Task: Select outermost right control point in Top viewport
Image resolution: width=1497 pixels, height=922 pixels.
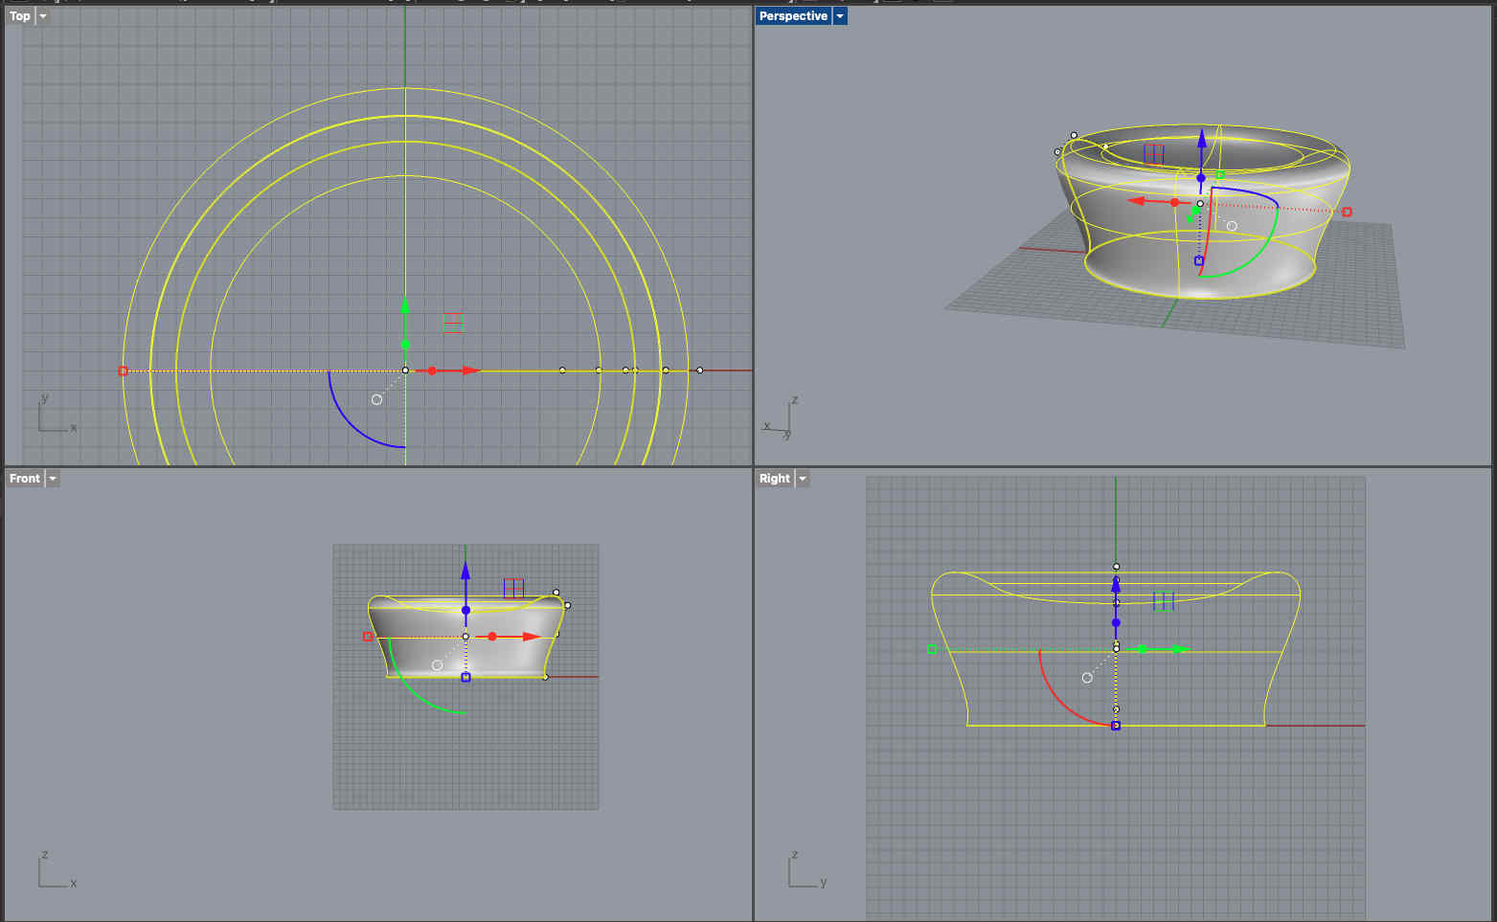Action: point(699,371)
